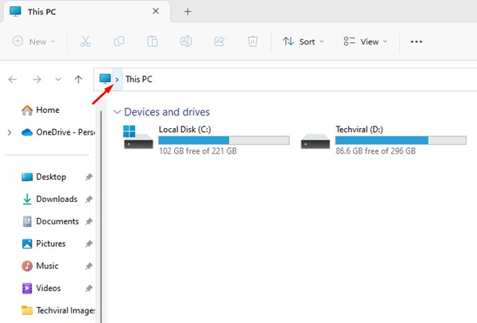Click the Pictures icon in sidebar
Image resolution: width=477 pixels, height=323 pixels.
click(27, 243)
